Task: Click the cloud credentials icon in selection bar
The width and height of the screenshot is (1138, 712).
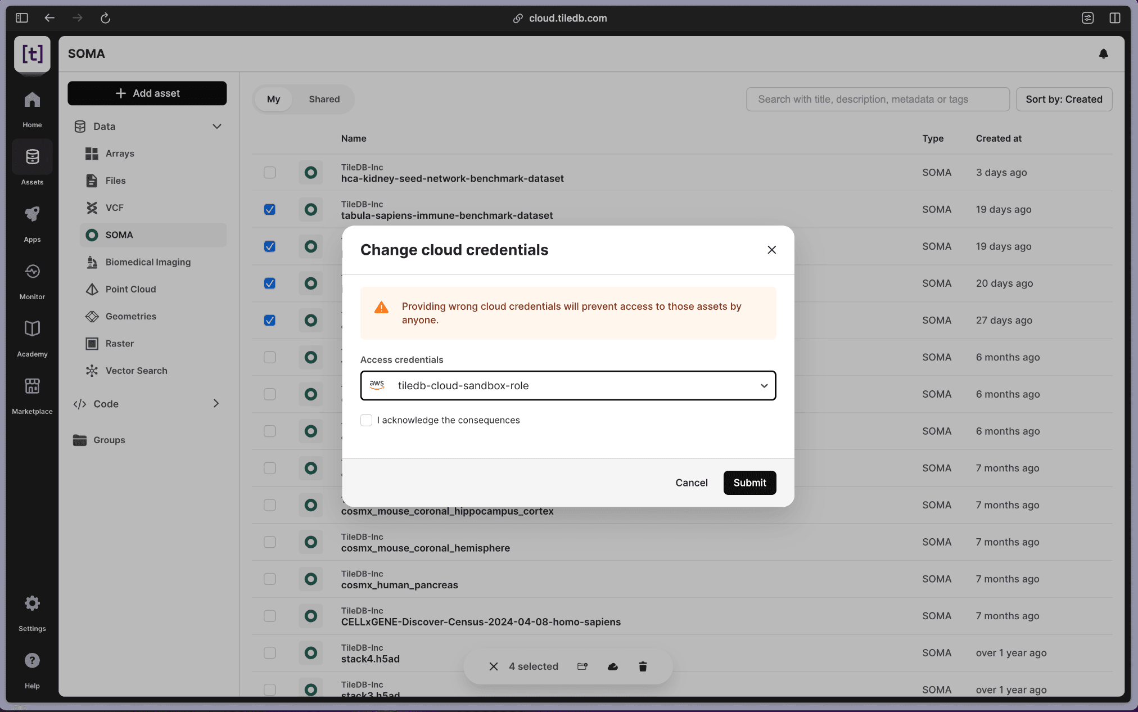Action: [613, 666]
